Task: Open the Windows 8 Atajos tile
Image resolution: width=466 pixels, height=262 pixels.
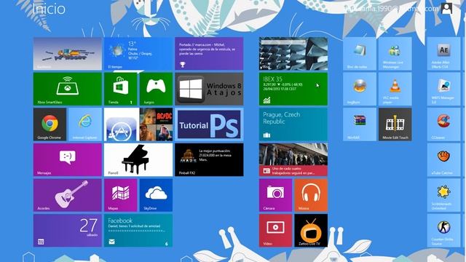Action: point(209,89)
